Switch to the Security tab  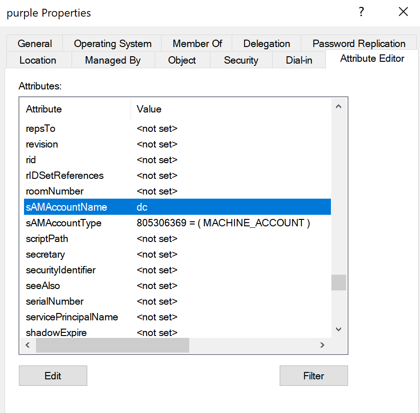tap(241, 60)
